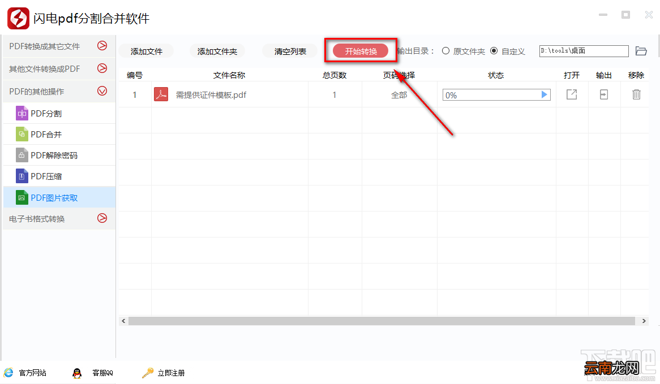Click the output path field D:\tools\桌面

584,51
